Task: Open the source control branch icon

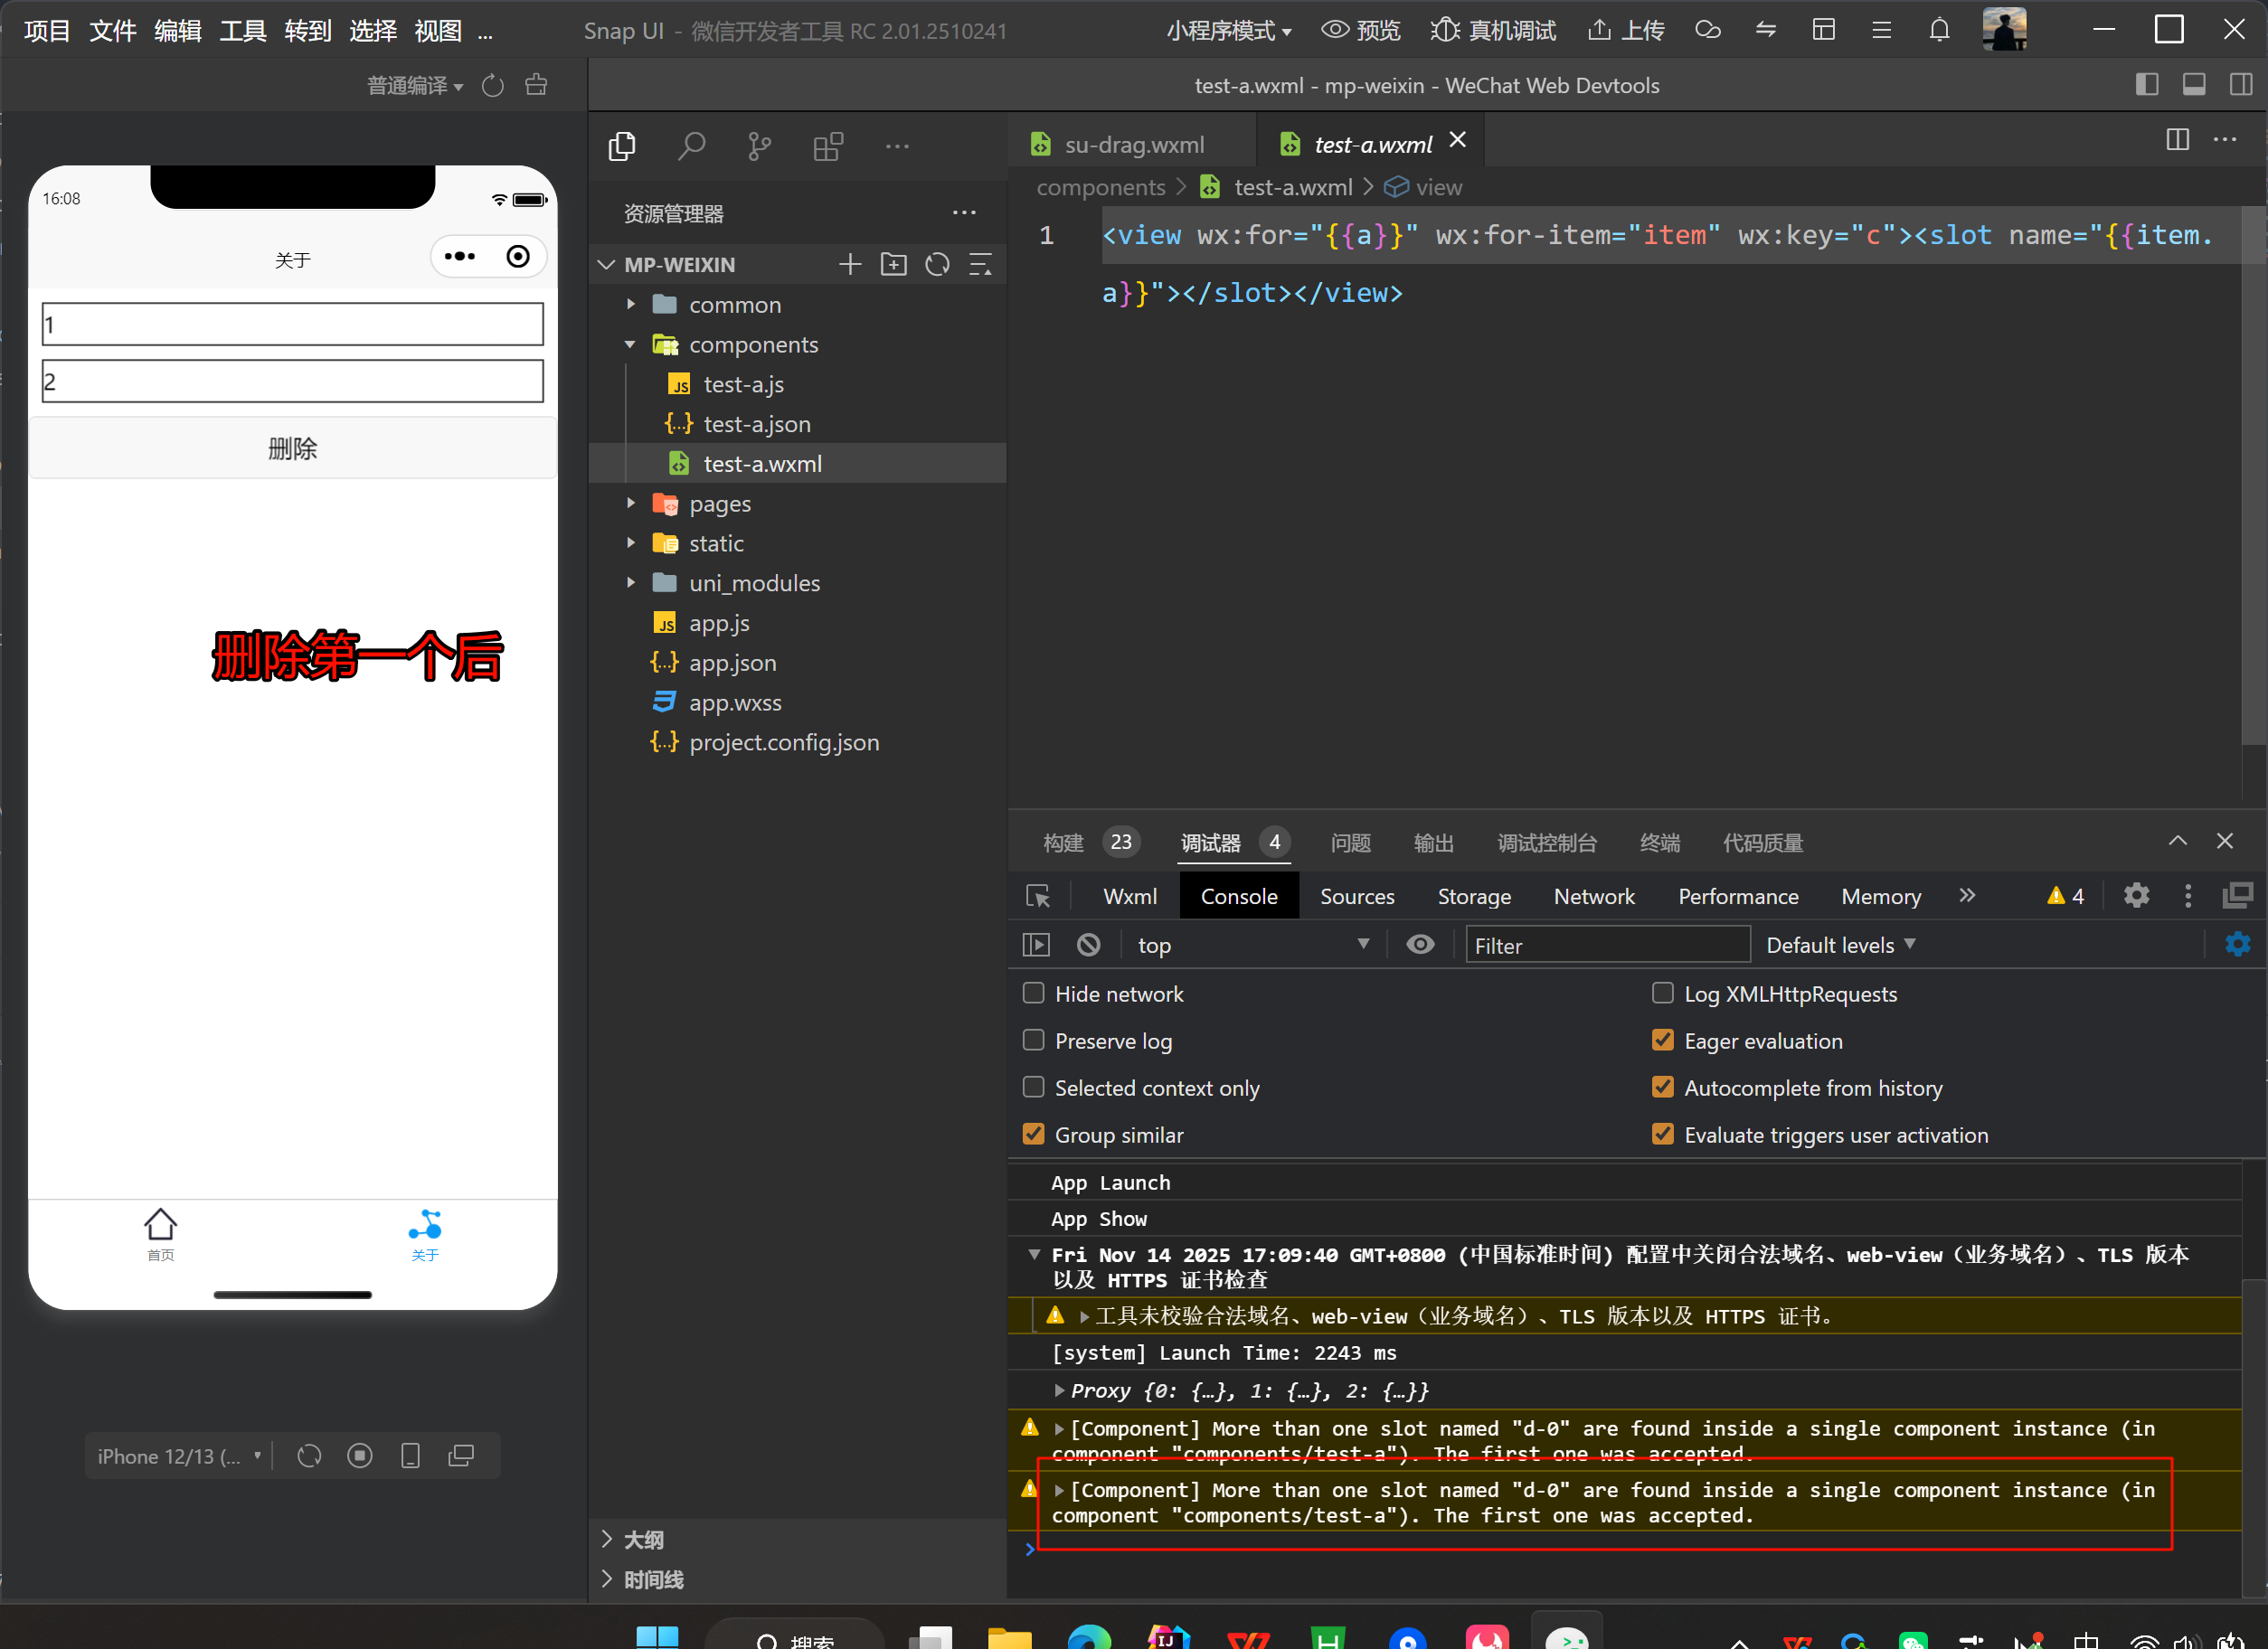Action: click(759, 147)
